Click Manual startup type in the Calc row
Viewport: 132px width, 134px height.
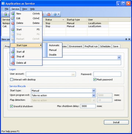[x=70, y=26]
